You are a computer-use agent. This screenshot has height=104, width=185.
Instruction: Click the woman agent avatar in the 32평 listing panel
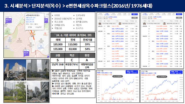(100, 23)
